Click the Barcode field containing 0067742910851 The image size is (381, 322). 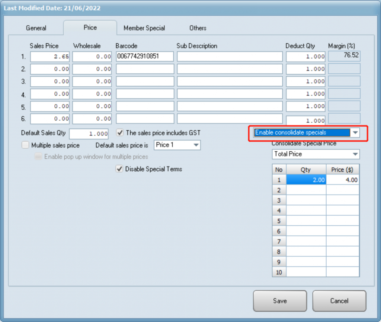pyautogui.click(x=145, y=57)
